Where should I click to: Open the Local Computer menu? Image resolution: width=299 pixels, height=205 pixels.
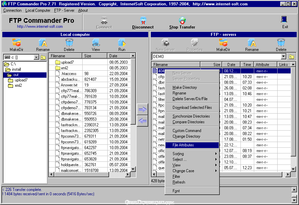click(x=38, y=10)
